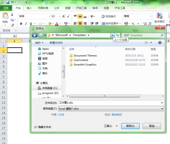Click the borders icon
This screenshot has height=144, width=170.
pos(40,24)
